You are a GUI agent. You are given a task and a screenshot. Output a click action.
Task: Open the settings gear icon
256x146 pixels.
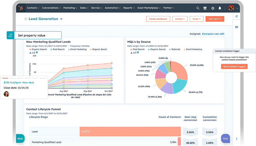pyautogui.click(x=213, y=8)
